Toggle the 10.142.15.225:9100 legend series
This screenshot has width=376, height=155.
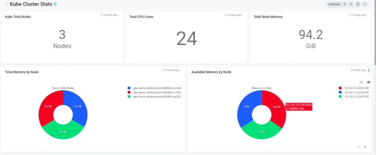(x=356, y=92)
